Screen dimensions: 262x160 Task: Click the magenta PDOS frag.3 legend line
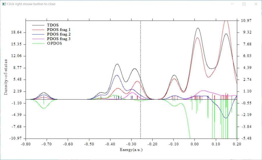tap(38, 39)
